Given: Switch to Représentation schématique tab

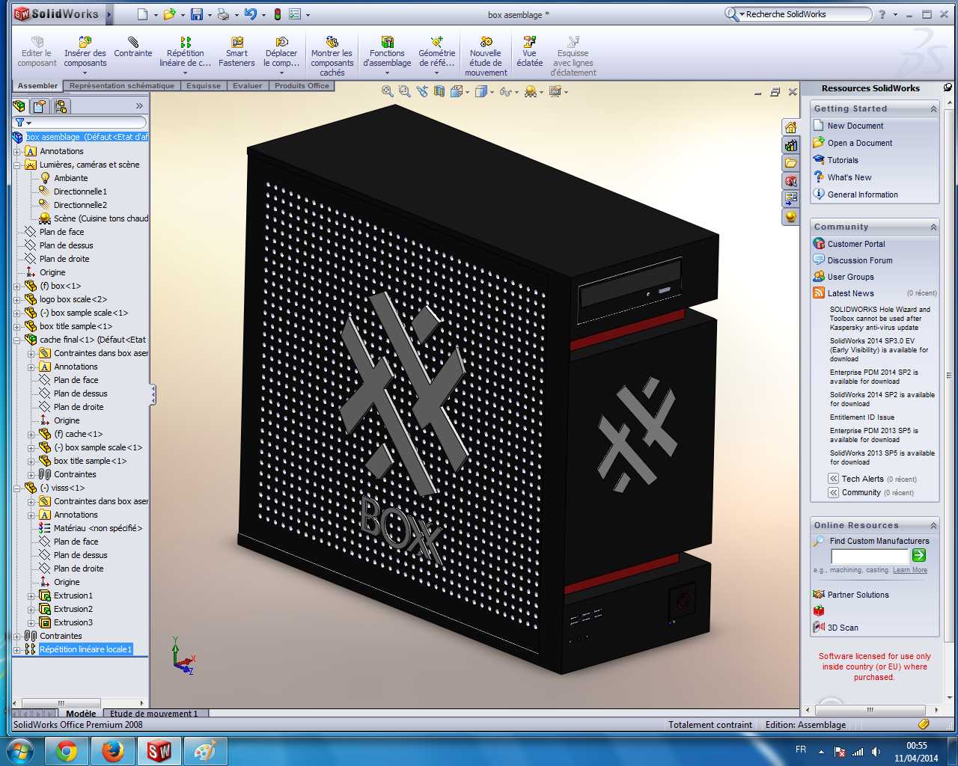Looking at the screenshot, I should click(x=122, y=86).
